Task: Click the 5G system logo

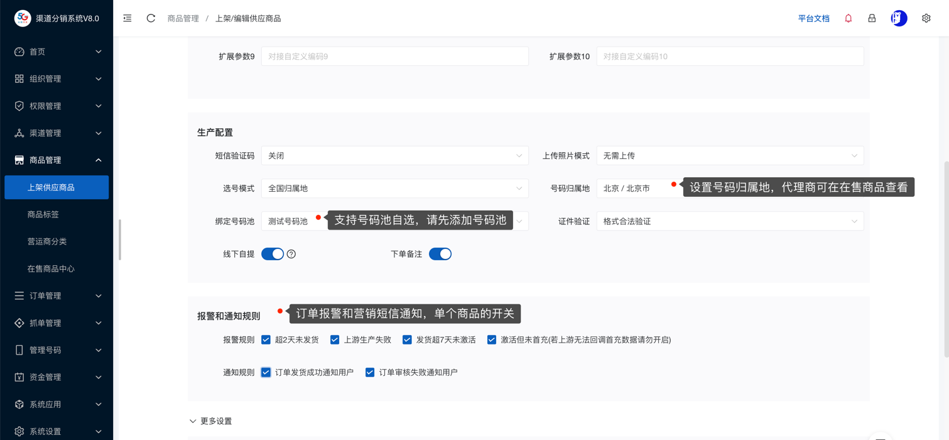Action: click(23, 18)
